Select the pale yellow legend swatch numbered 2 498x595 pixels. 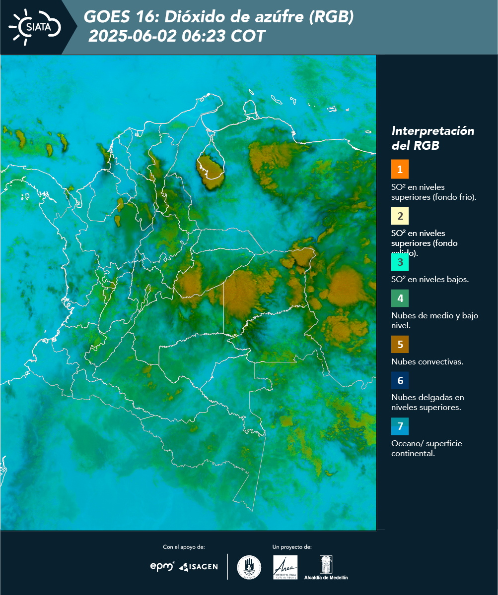coord(400,216)
